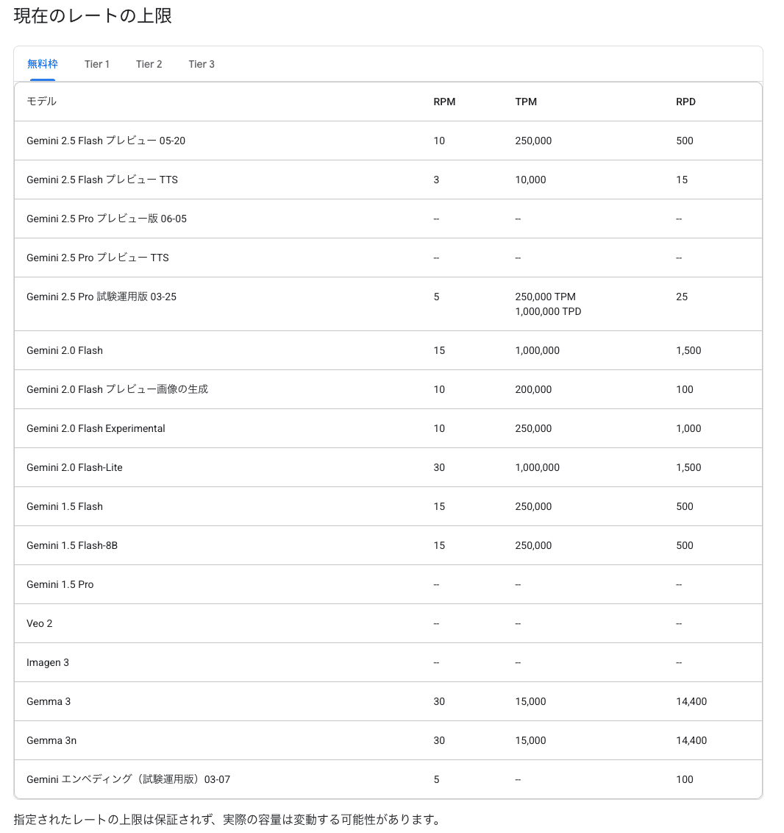784x833 pixels.
Task: Click the RPM column header
Action: click(x=444, y=102)
